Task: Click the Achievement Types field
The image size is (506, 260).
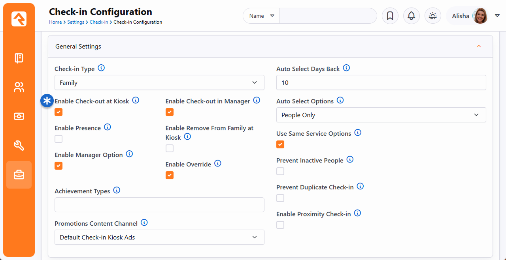Action: [x=159, y=205]
